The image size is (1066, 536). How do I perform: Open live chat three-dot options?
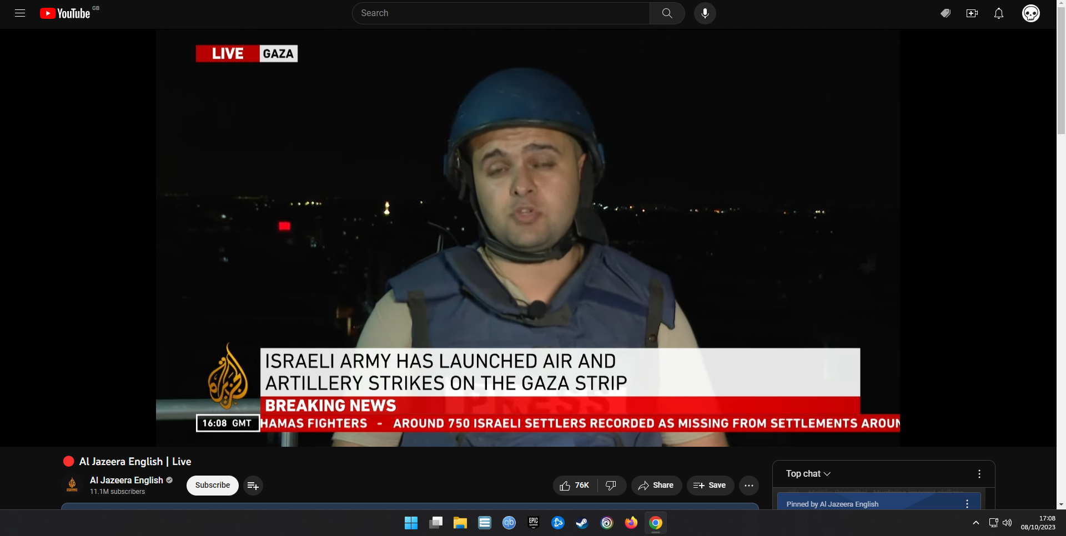pos(979,474)
